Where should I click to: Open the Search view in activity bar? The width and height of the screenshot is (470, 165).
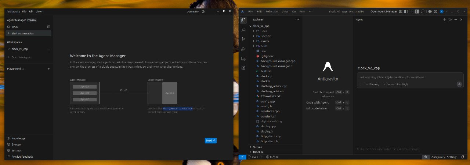coord(243,30)
